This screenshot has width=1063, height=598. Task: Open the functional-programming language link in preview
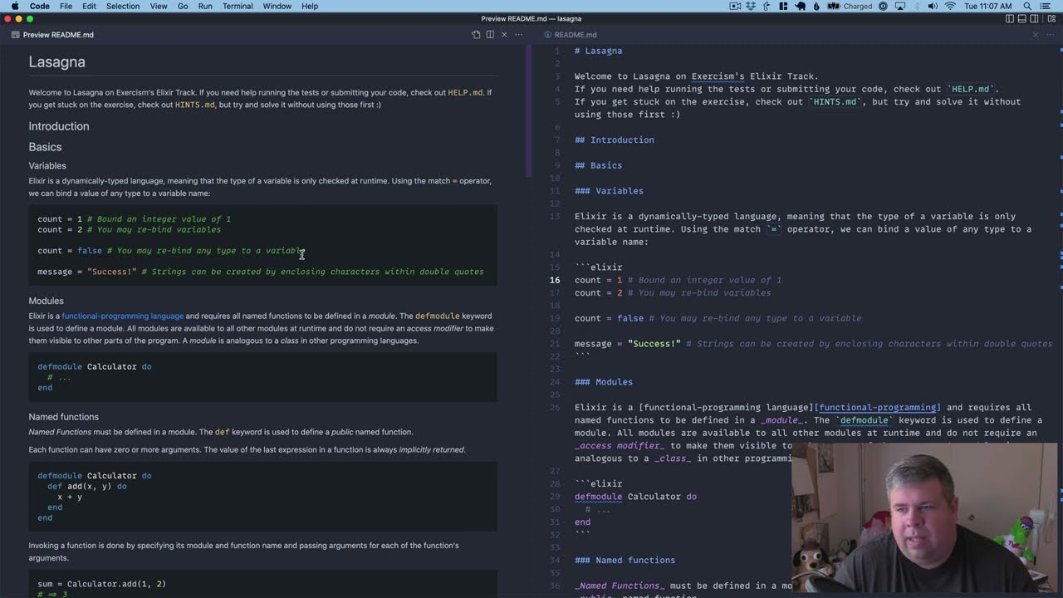pyautogui.click(x=122, y=316)
